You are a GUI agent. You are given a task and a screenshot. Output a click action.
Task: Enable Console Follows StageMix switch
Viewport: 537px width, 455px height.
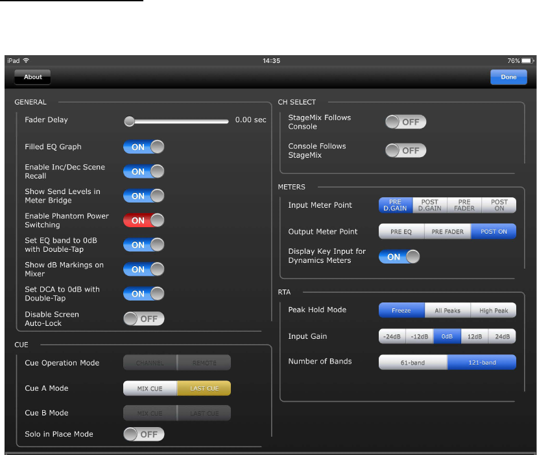(x=405, y=151)
